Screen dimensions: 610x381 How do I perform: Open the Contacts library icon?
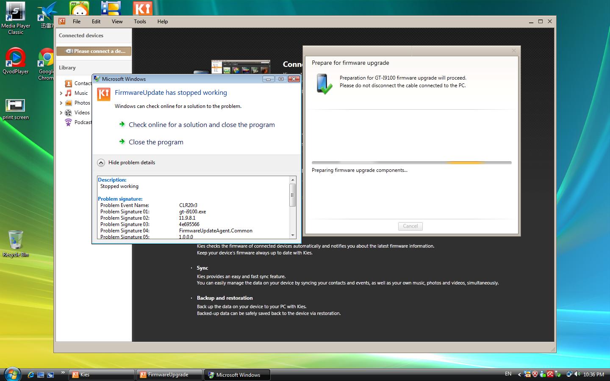pos(68,83)
